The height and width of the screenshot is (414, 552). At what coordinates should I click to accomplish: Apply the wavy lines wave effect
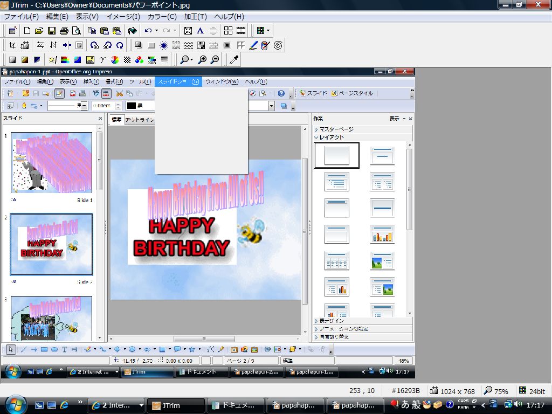(x=189, y=45)
